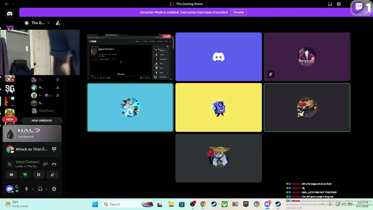Open Discord user settings gear
The height and width of the screenshot is (210, 373).
[x=54, y=189]
